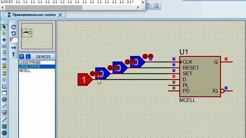Open the Terminals mode tool
The image size is (246, 138).
4,73
